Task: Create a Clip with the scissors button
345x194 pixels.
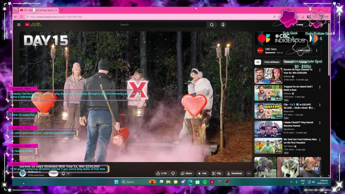Action: click(216, 173)
